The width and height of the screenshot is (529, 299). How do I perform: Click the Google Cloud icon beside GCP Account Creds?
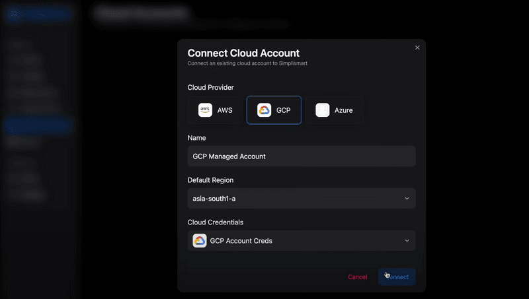(x=200, y=241)
